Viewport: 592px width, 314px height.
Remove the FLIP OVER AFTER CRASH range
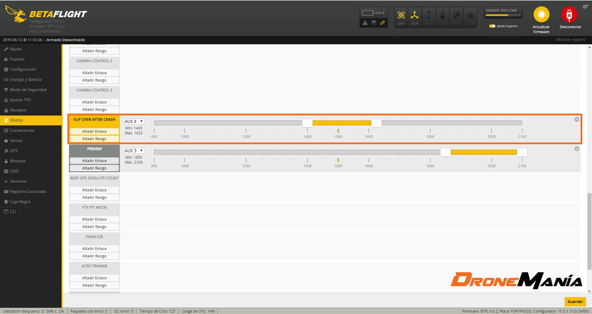(576, 119)
